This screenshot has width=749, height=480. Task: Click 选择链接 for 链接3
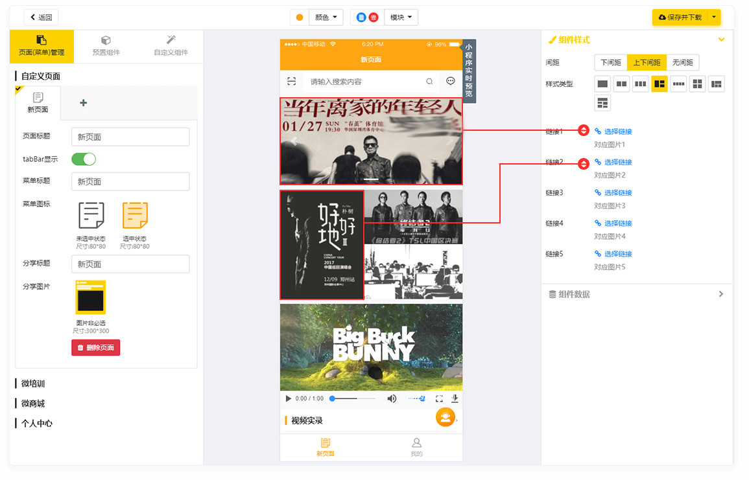point(613,193)
